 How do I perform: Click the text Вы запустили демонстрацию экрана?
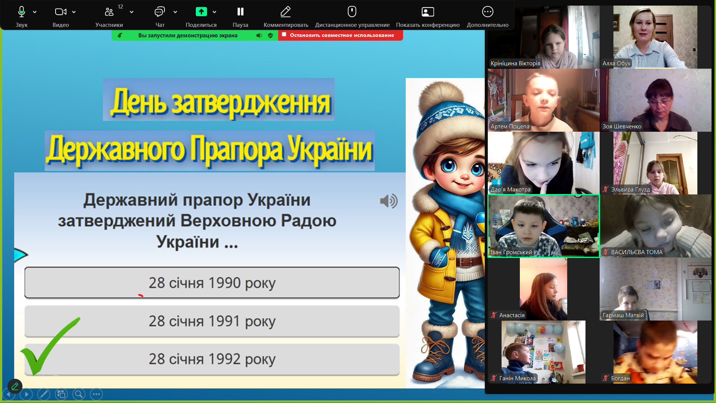tap(188, 35)
